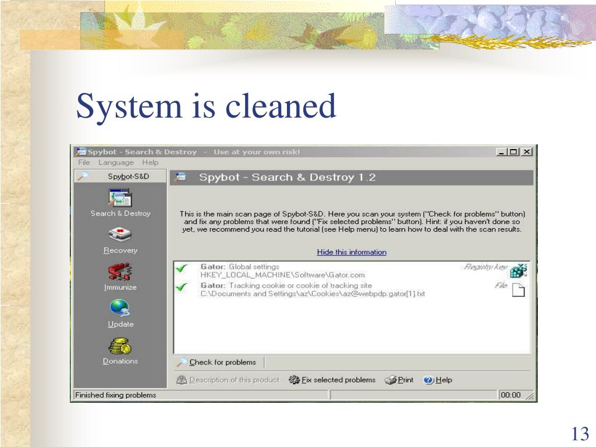
Task: Close the Spybot window
Action: [x=526, y=152]
